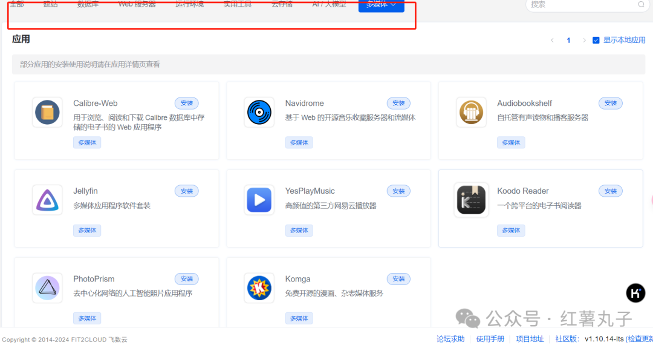The width and height of the screenshot is (653, 345).
Task: Switch to the 数据库 tab
Action: [x=88, y=4]
